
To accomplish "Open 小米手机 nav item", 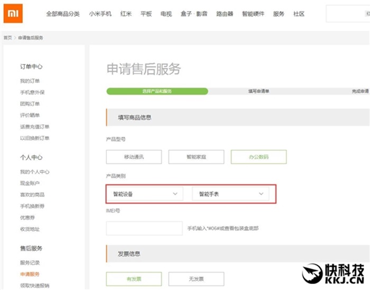I will click(100, 14).
